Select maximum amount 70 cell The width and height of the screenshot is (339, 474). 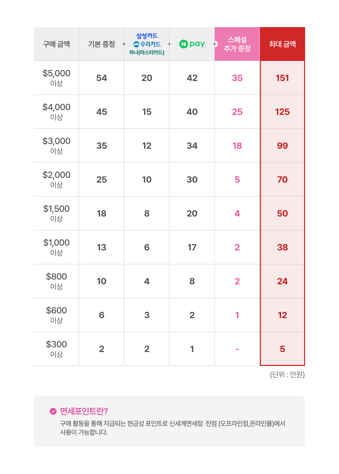pyautogui.click(x=282, y=180)
